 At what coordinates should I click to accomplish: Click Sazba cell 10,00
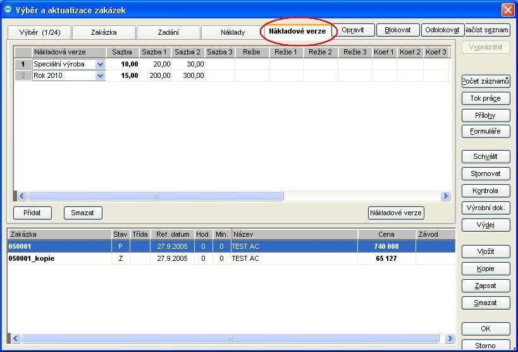click(122, 64)
